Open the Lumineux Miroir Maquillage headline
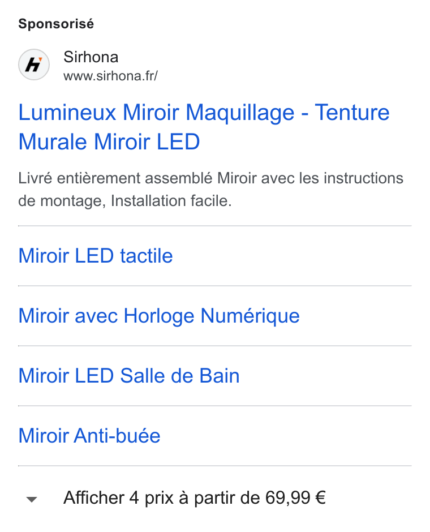This screenshot has height=532, width=430. (204, 127)
